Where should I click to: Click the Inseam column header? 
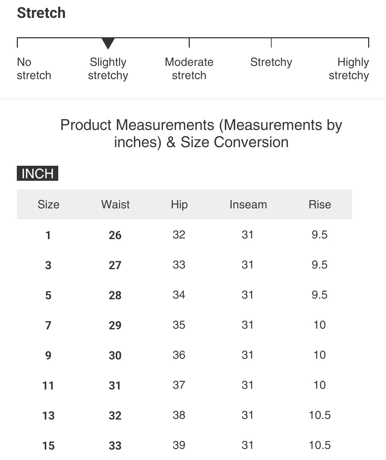pos(248,204)
